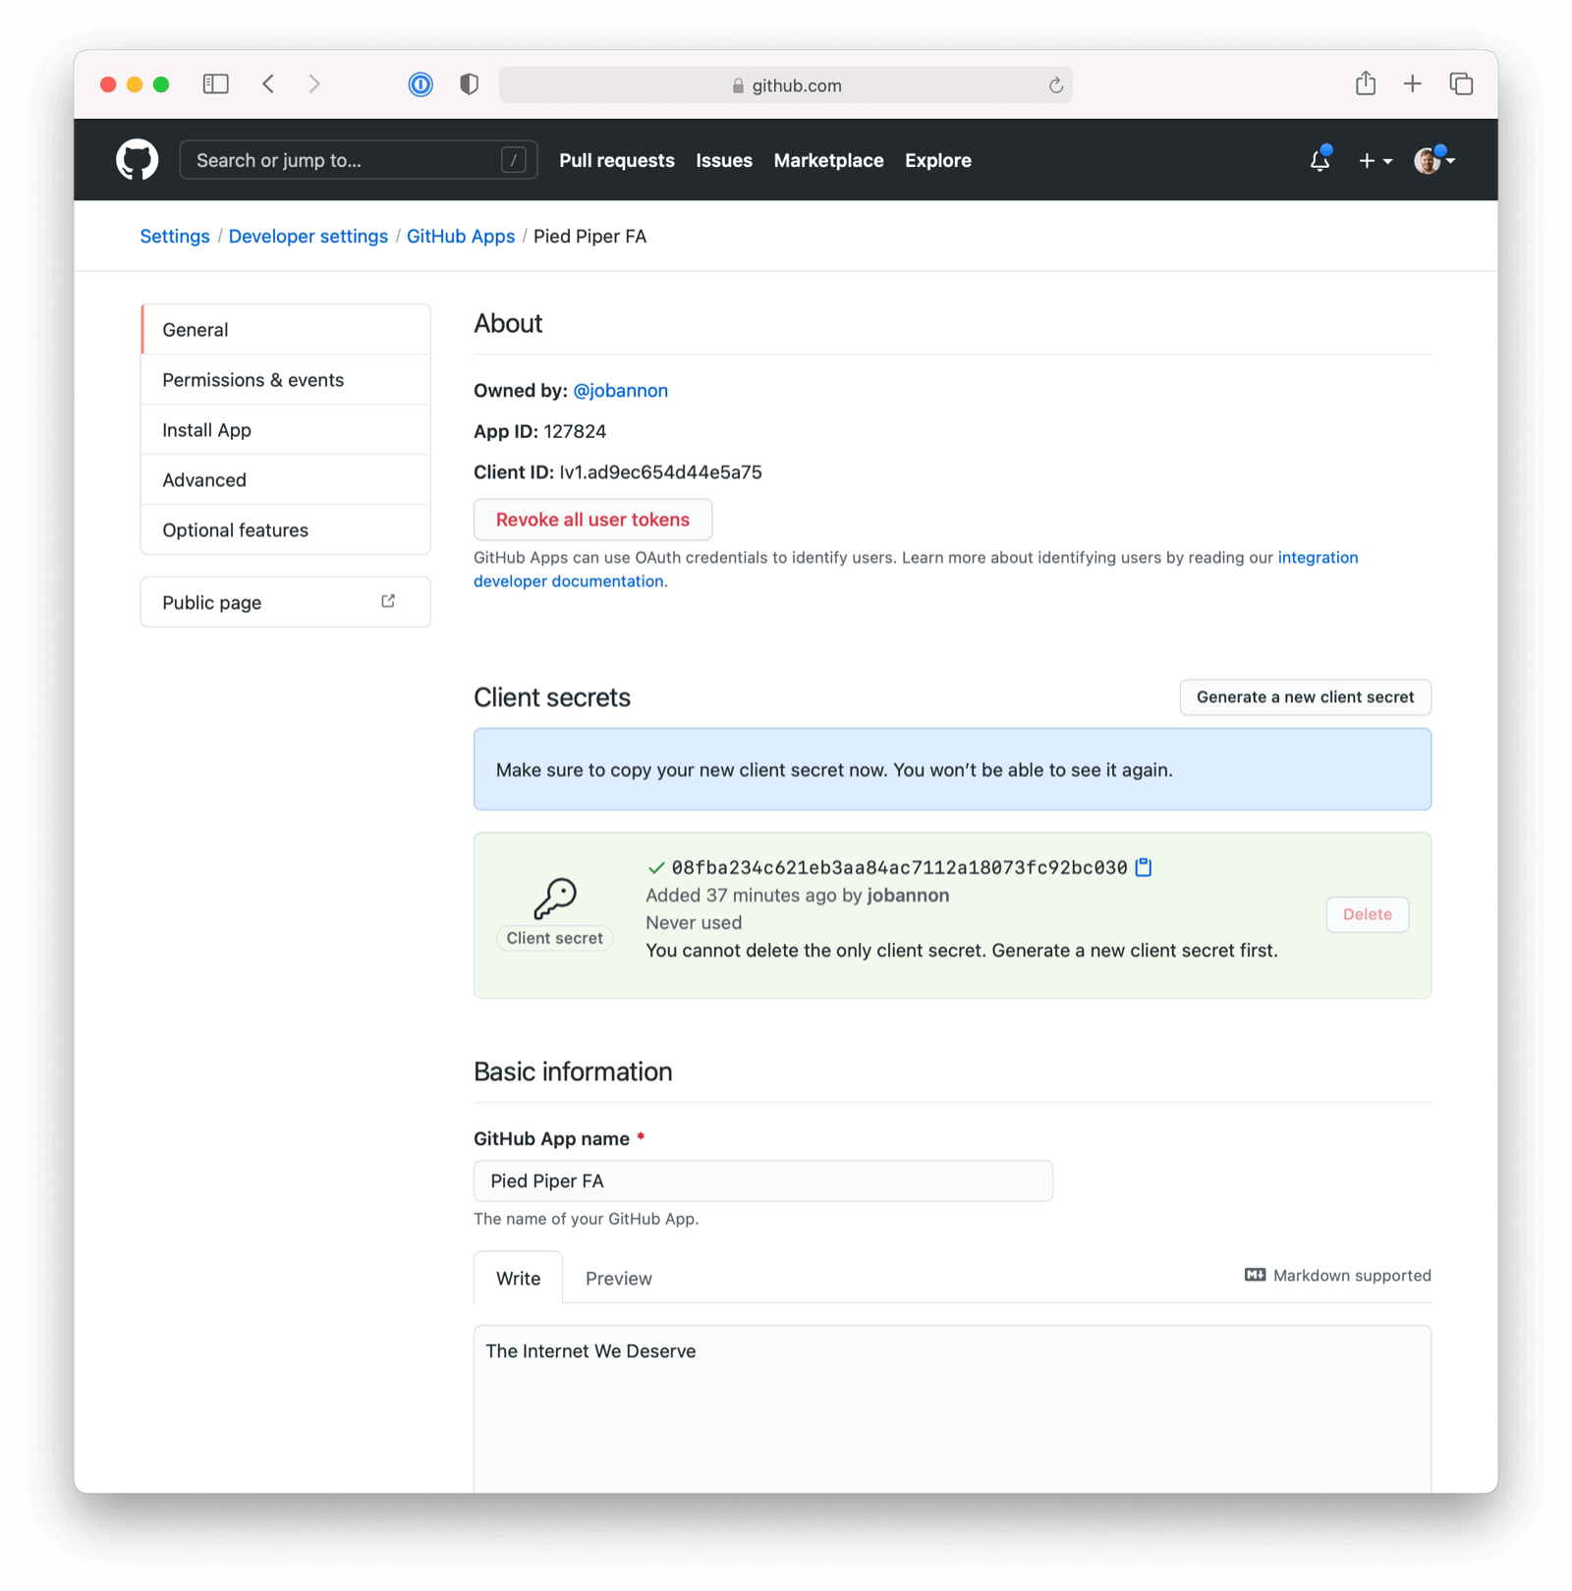Click the GitHub Octocat logo
1572x1591 pixels.
coord(138,160)
